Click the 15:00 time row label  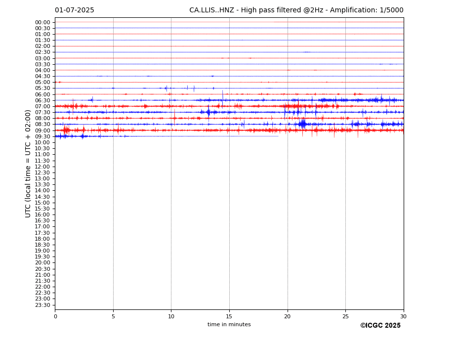click(42, 203)
